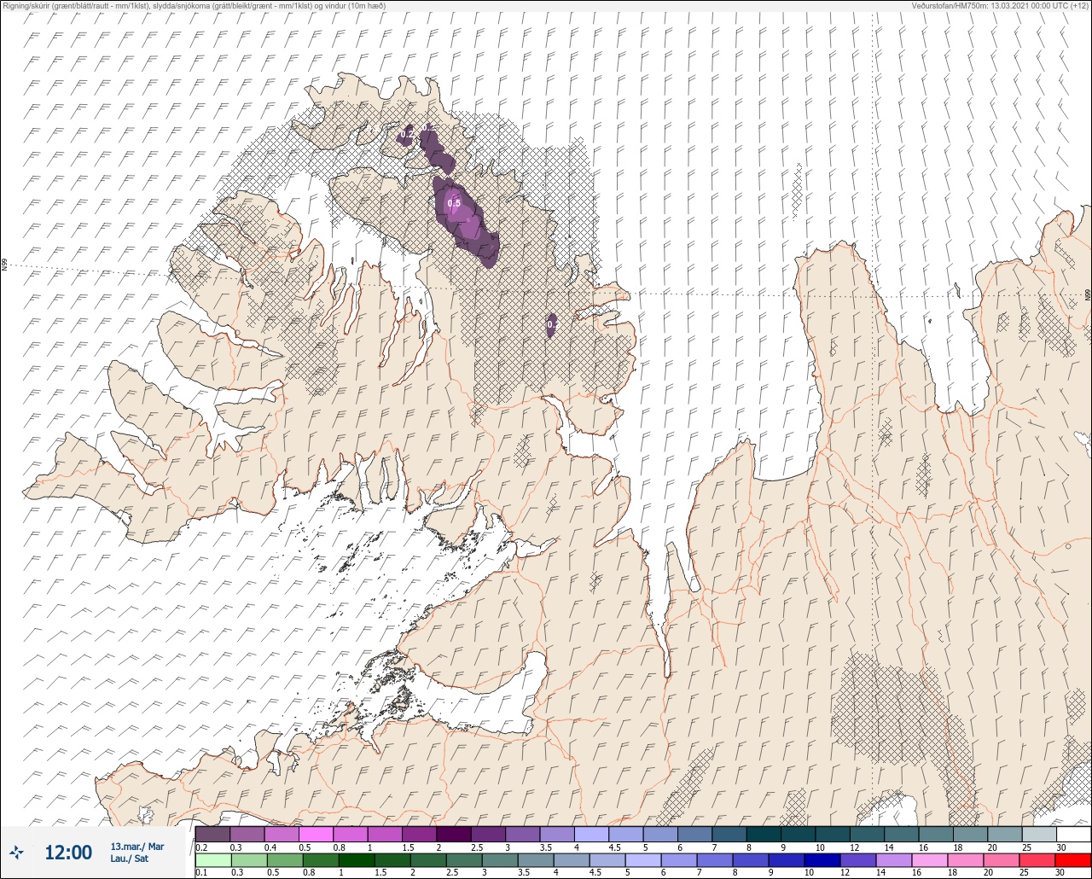Click the upper legend row grey swatch labeled 25
This screenshot has height=879, width=1092.
tap(1039, 834)
